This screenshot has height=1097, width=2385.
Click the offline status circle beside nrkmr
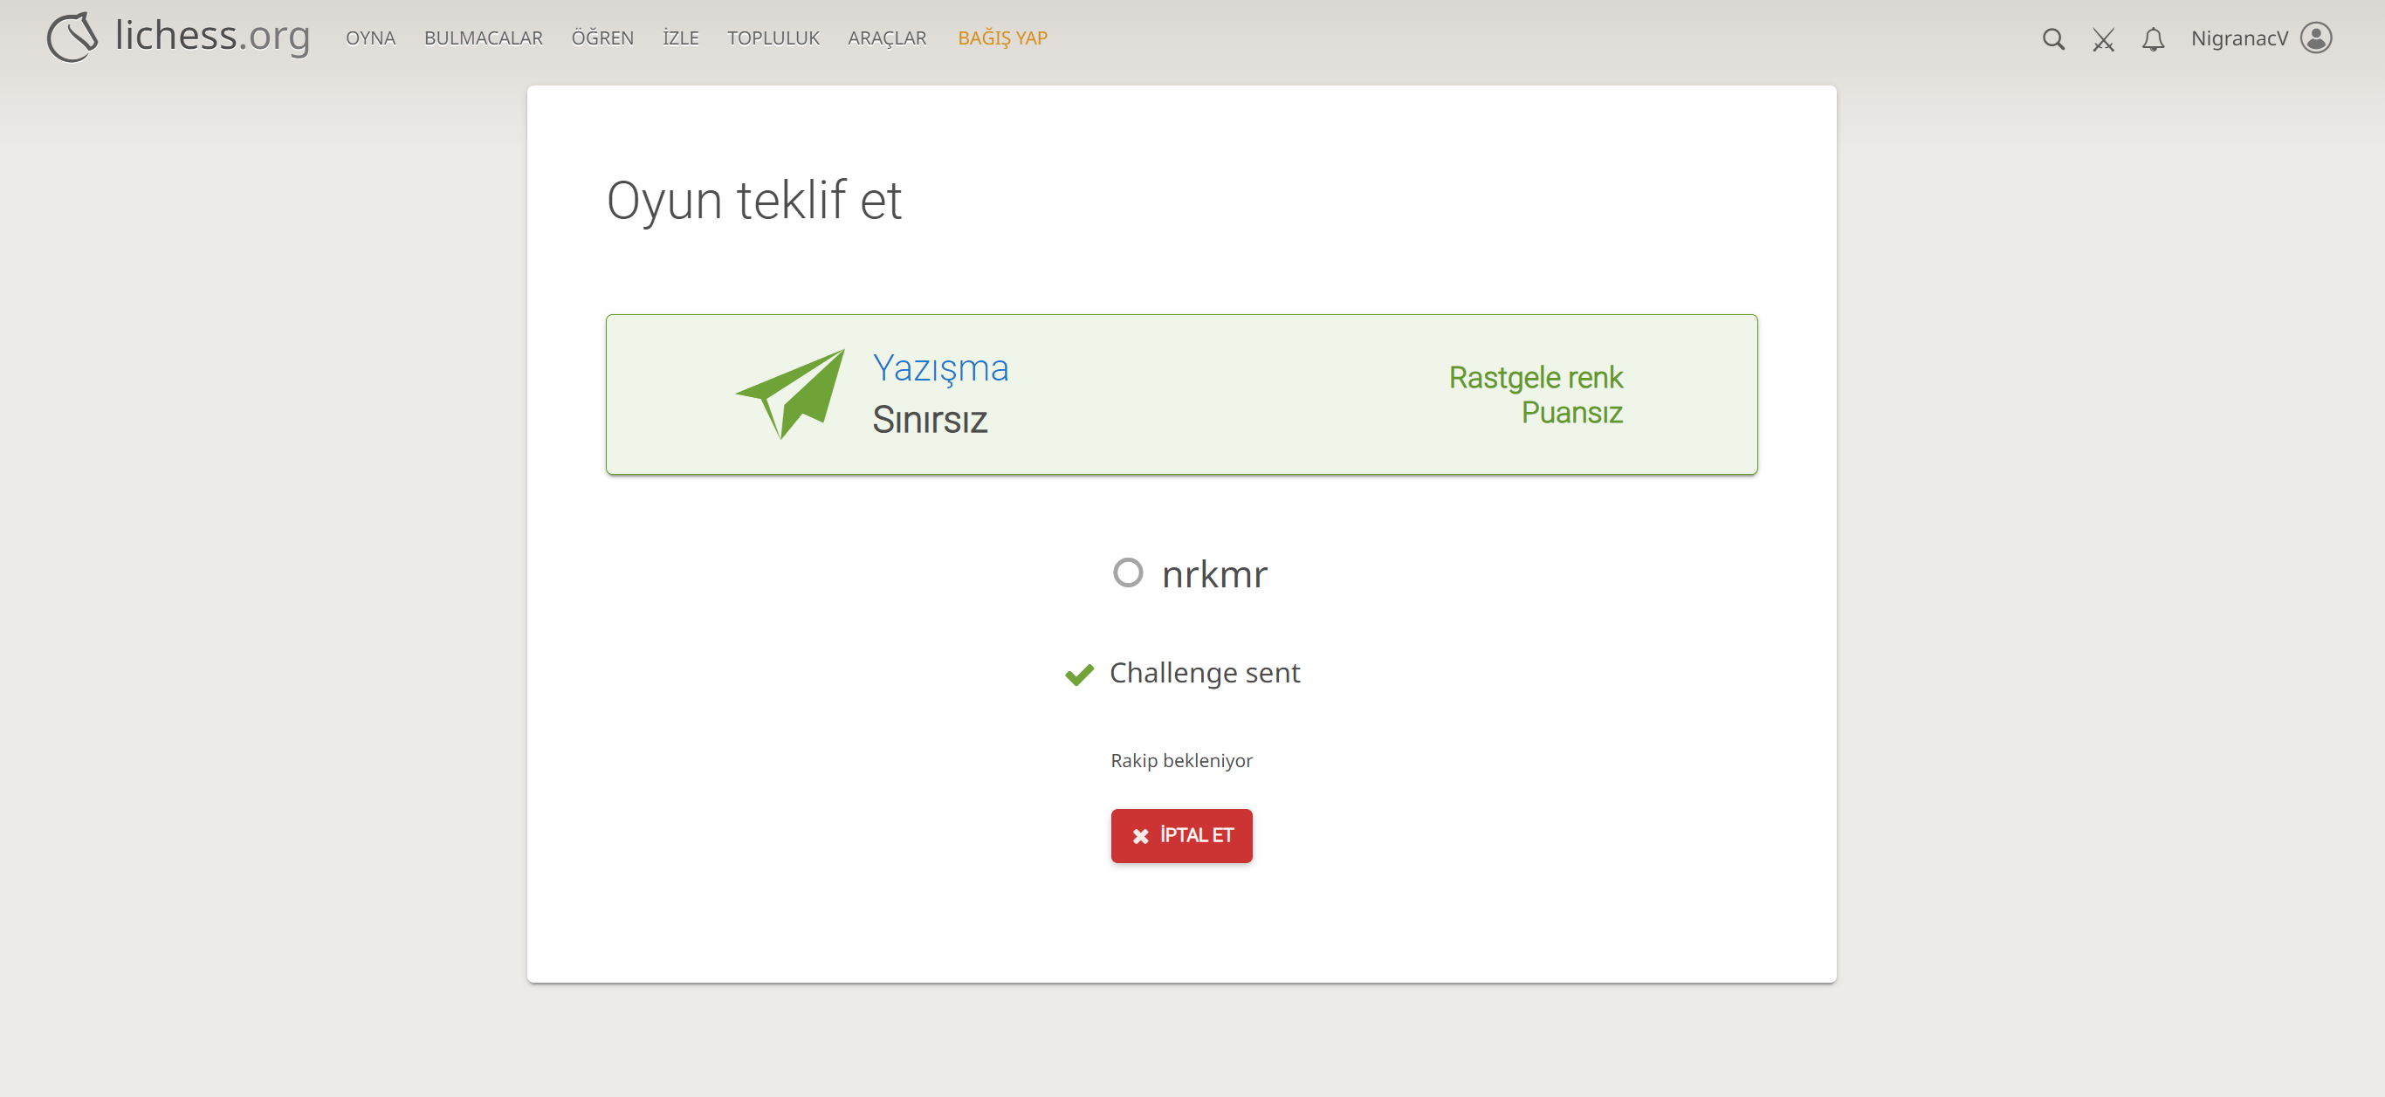point(1127,572)
